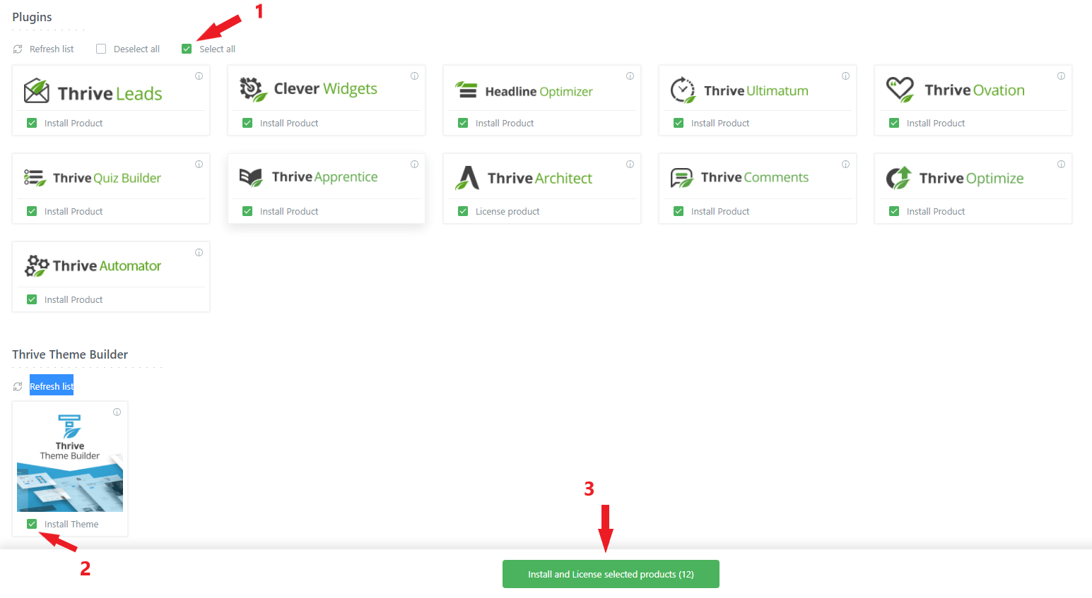This screenshot has height=598, width=1092.
Task: Open info icon on Thrive Ovation card
Action: [x=1061, y=76]
